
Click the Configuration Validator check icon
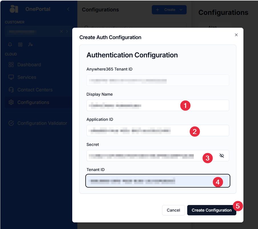11,123
